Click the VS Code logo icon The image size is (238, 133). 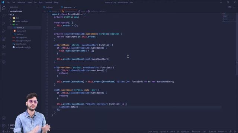tap(3, 2)
